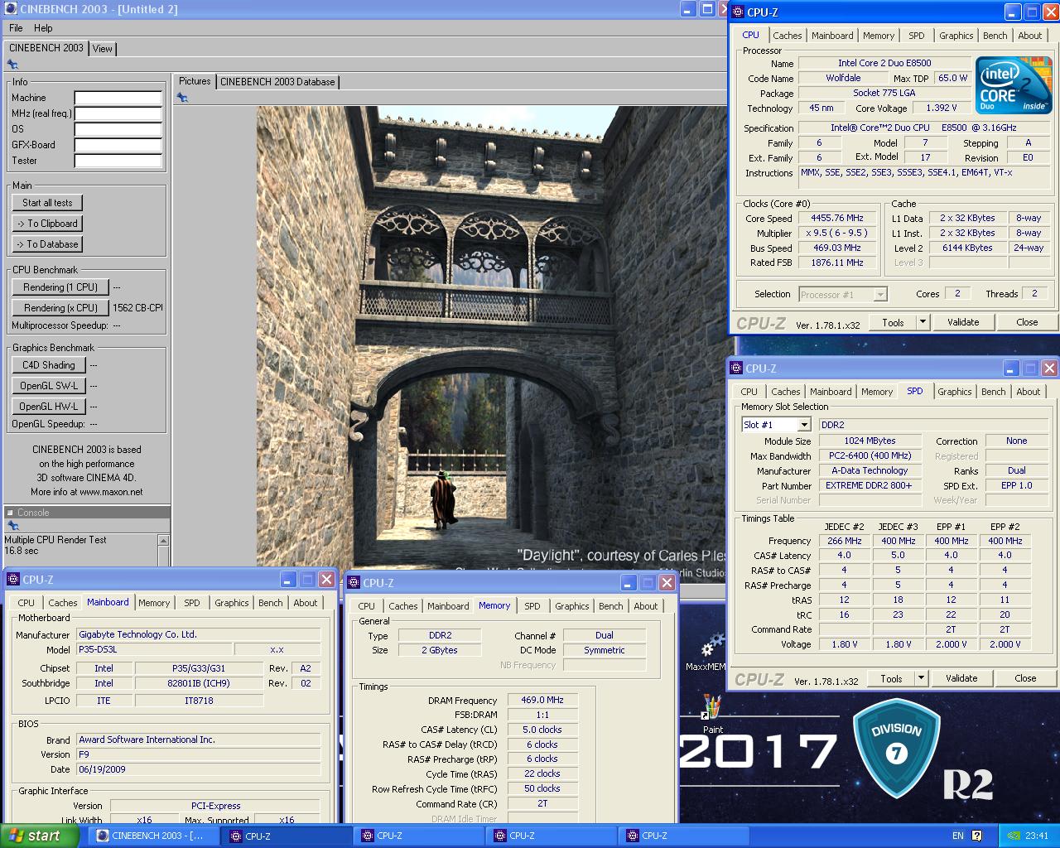The width and height of the screenshot is (1060, 848).
Task: Click CPU-Z Memory window title icon
Action: point(354,583)
